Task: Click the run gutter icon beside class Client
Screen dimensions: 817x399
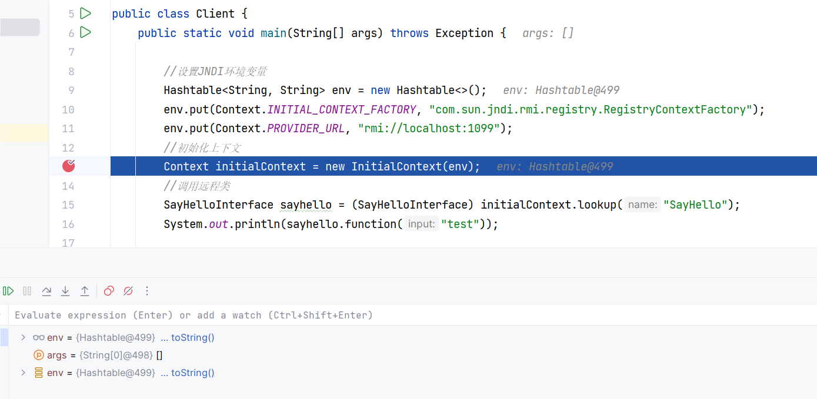Action: (86, 13)
